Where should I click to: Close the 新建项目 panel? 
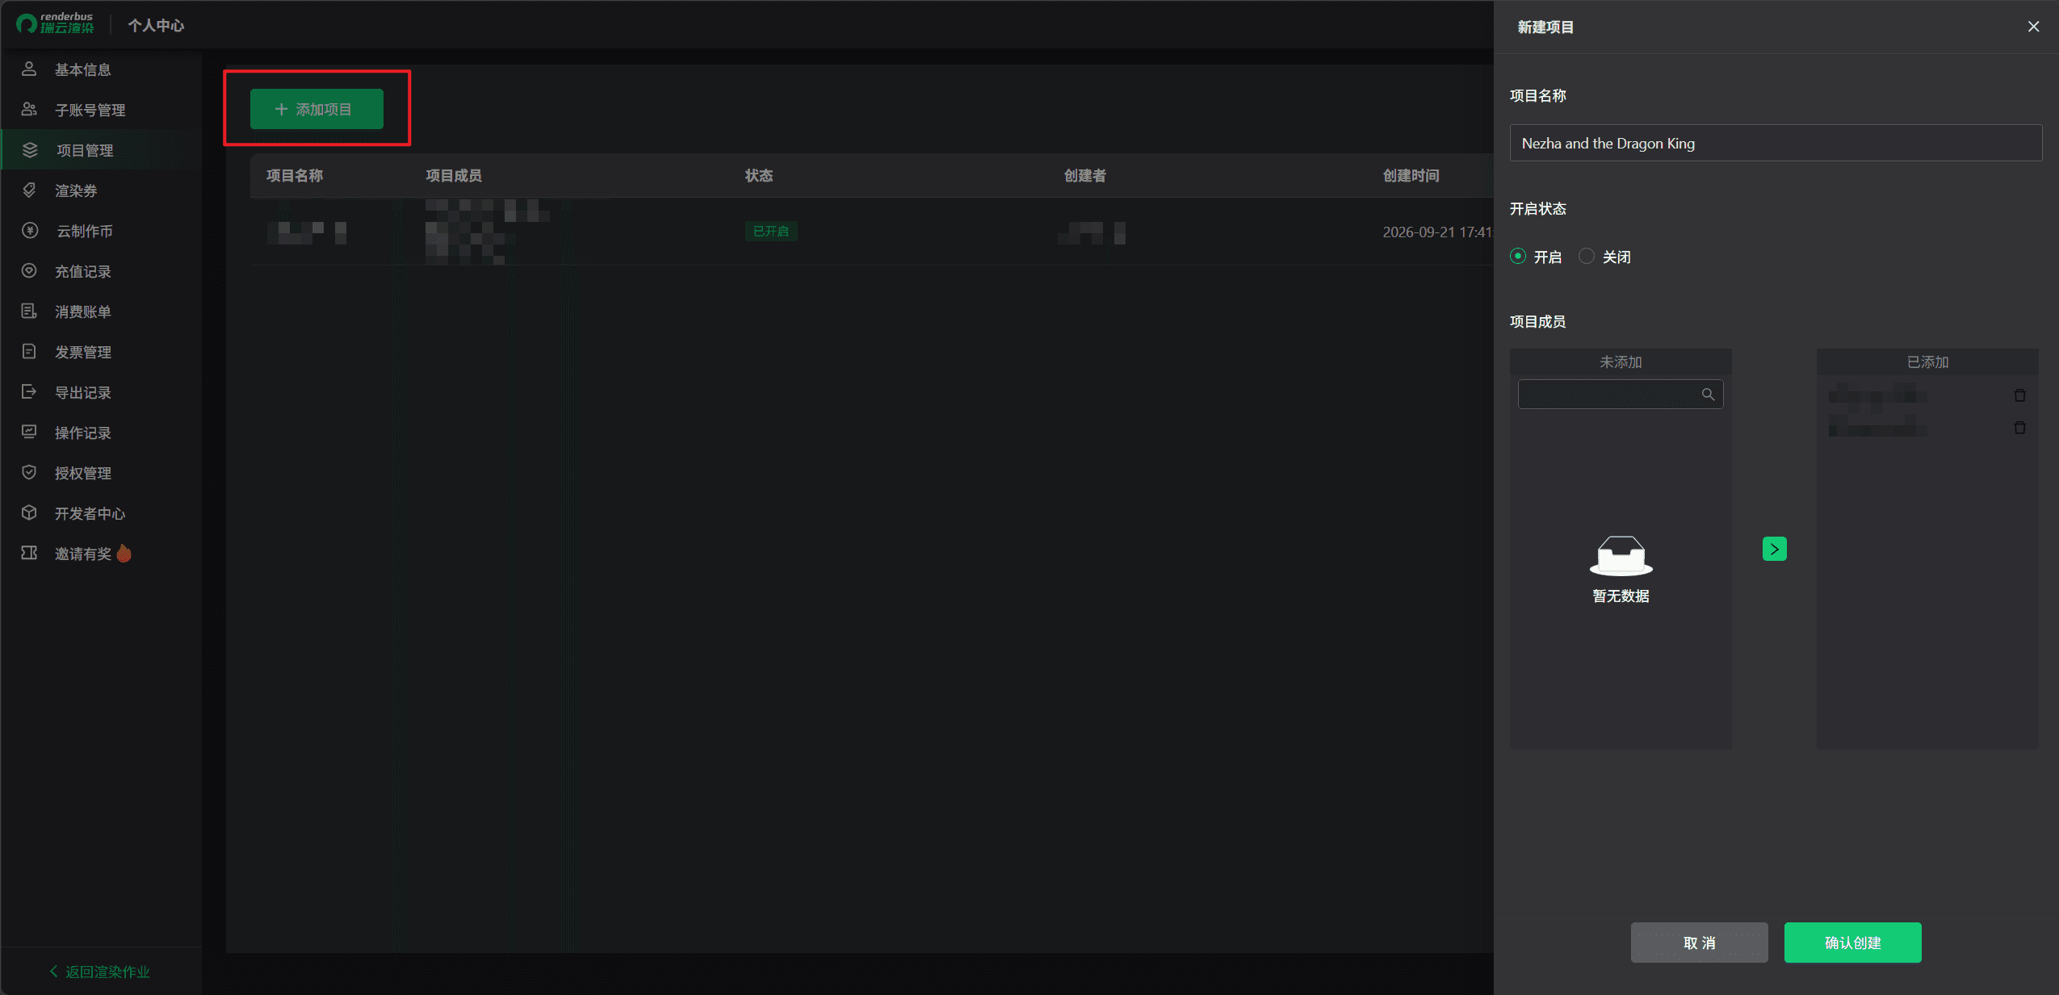click(2033, 27)
